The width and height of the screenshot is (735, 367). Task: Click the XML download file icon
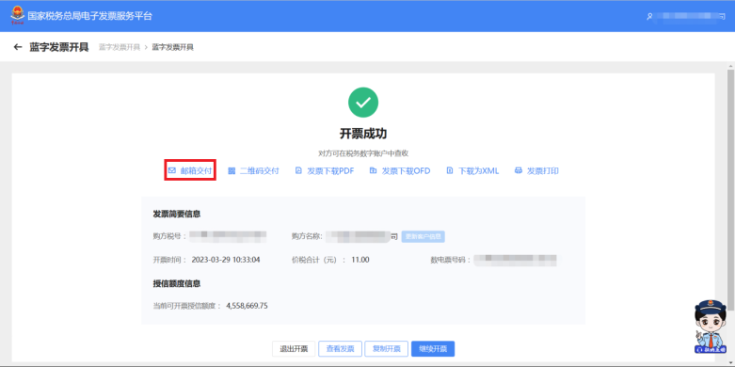450,171
